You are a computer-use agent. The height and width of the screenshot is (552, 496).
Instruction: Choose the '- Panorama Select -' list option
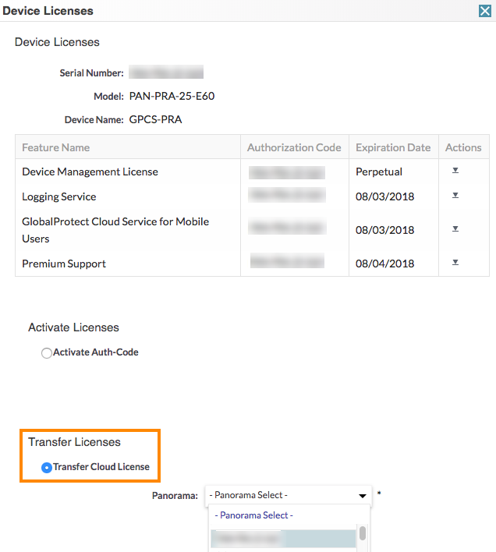(x=253, y=515)
